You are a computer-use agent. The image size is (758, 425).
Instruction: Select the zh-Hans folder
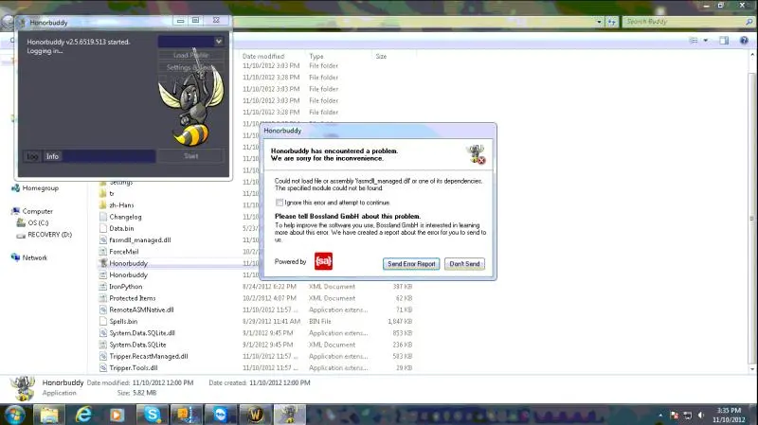(121, 205)
